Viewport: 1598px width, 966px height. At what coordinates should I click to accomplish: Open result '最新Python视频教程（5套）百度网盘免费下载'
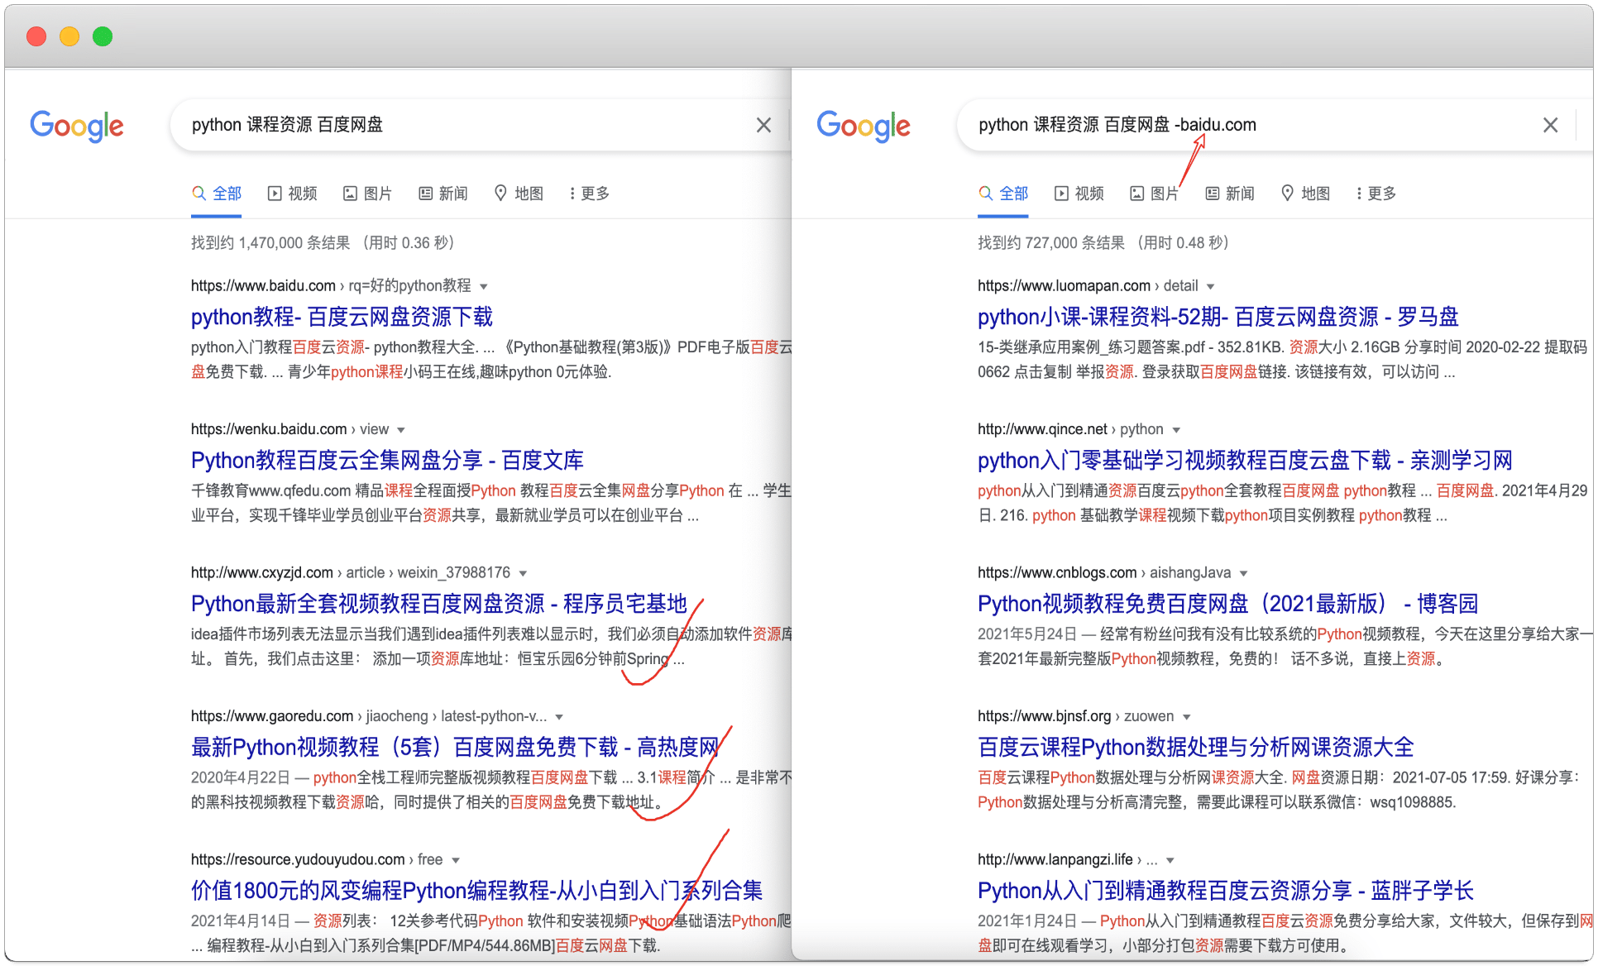tap(455, 747)
